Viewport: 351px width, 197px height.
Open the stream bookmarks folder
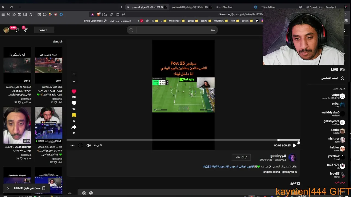tap(247, 21)
